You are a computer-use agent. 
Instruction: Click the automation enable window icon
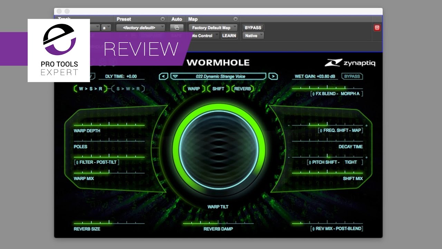[177, 28]
